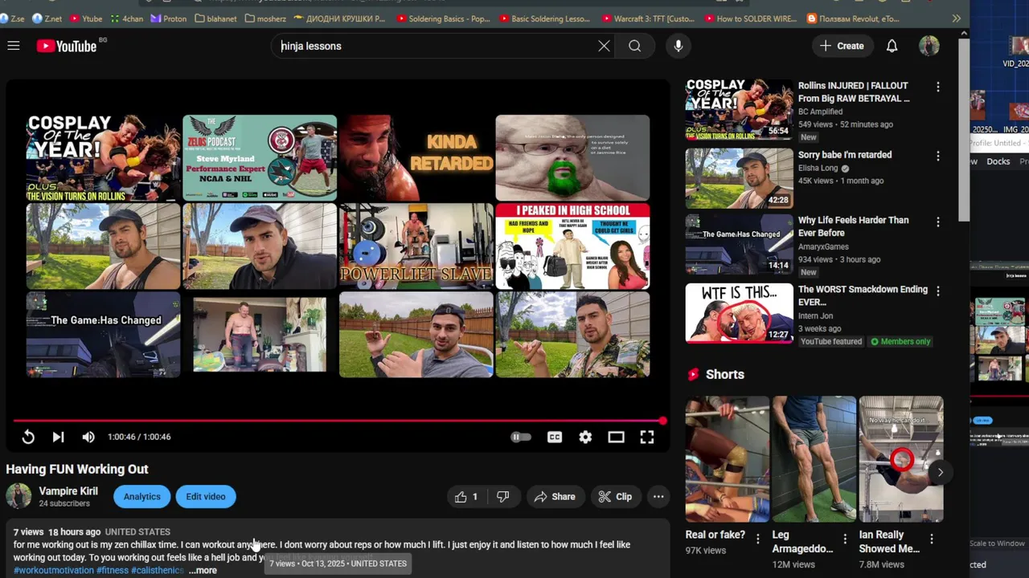The height and width of the screenshot is (578, 1029).
Task: Toggle closed captions CC button
Action: (555, 437)
